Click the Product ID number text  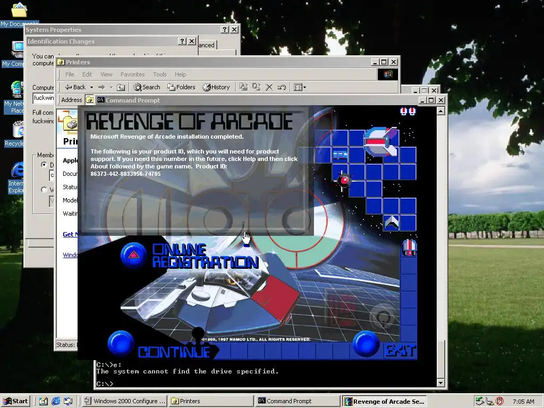point(125,174)
